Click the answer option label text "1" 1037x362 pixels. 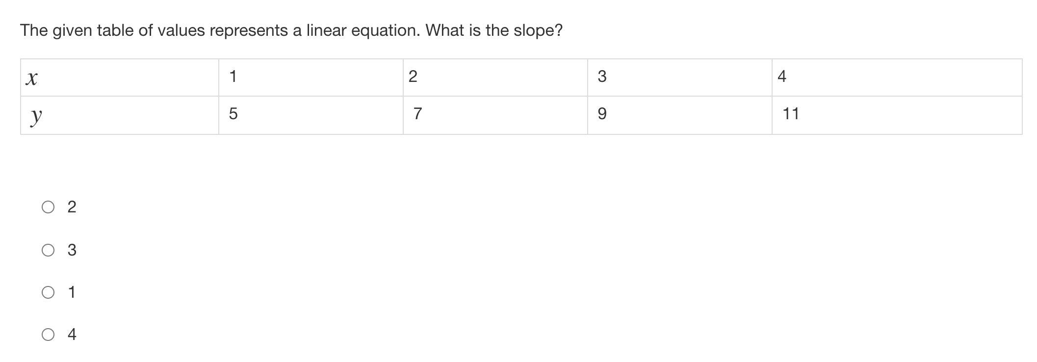pos(72,292)
